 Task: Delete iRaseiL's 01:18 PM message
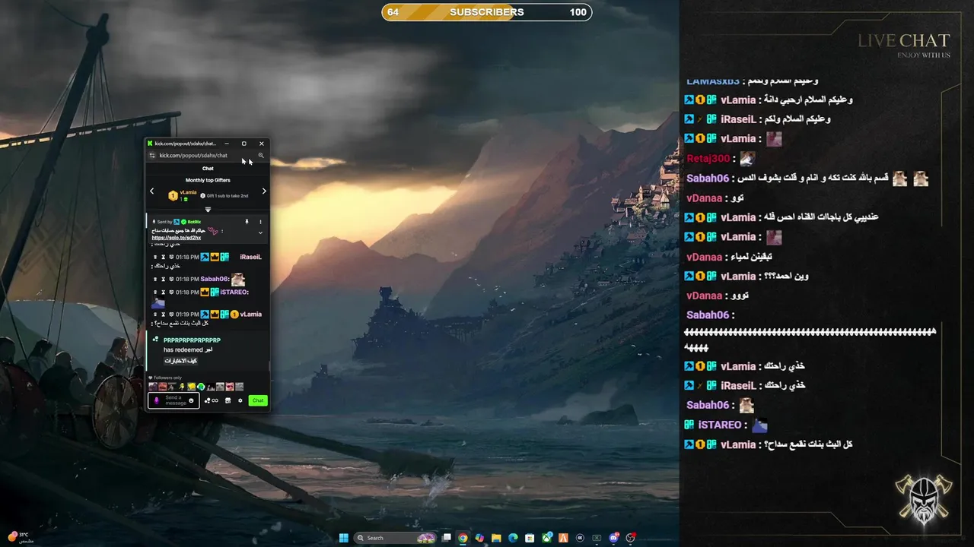(x=155, y=257)
